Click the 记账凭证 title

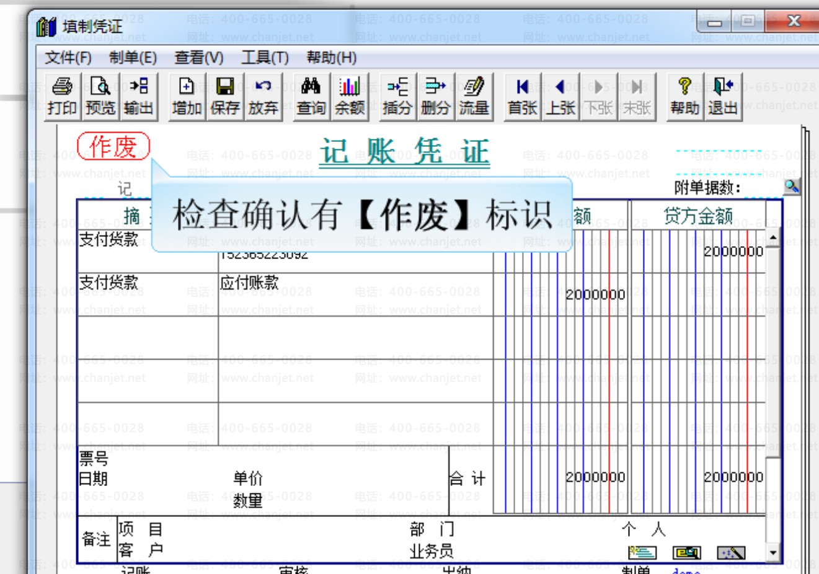405,152
